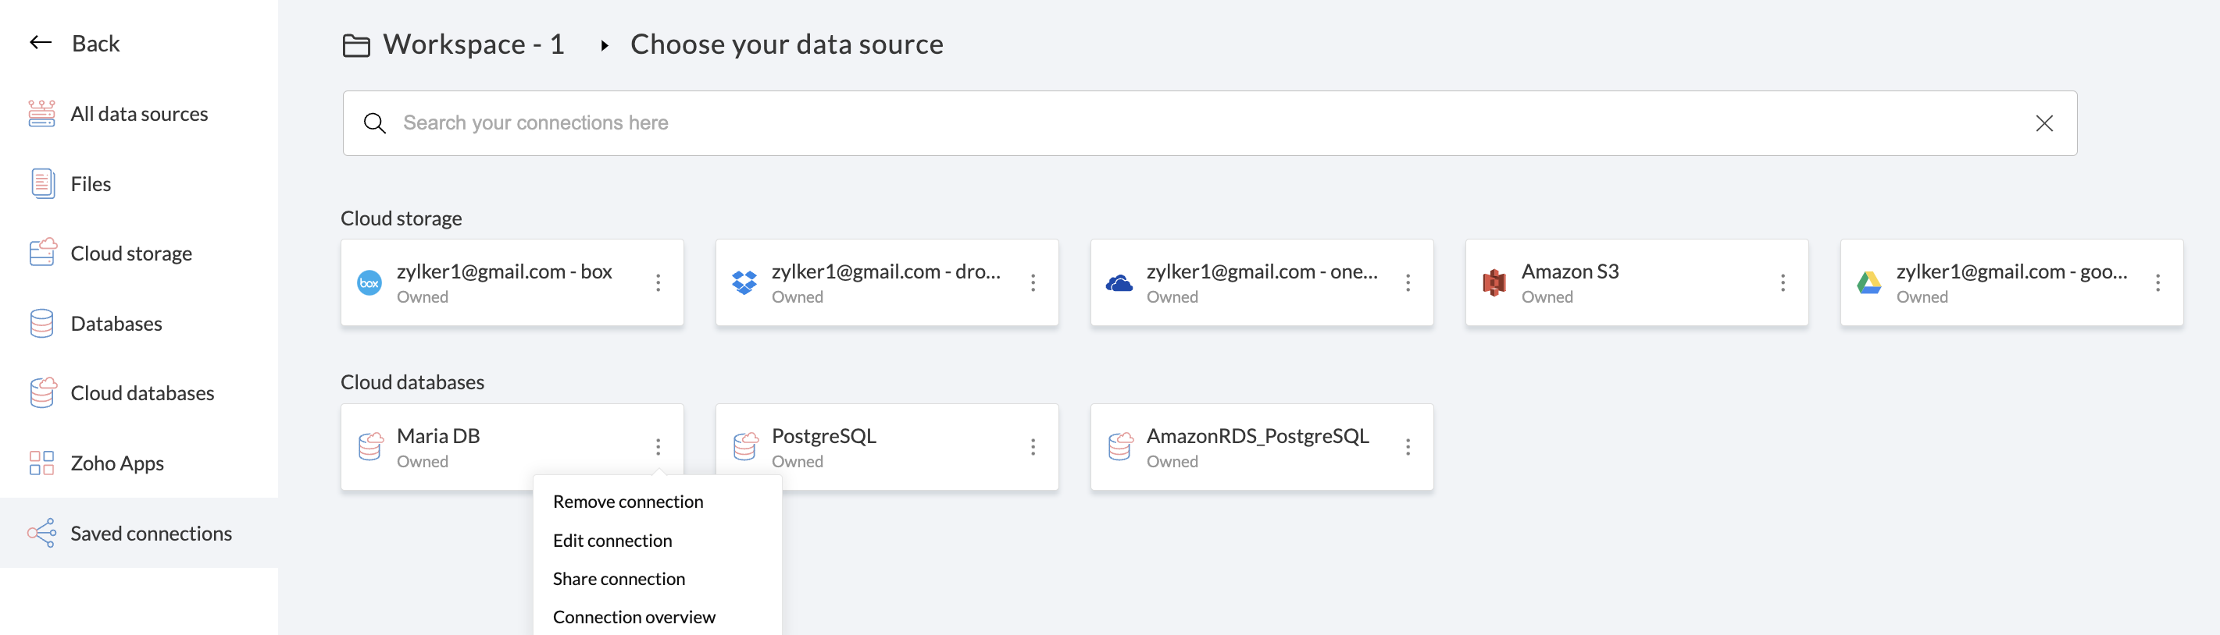Focus the Search your connections field
The height and width of the screenshot is (635, 2220).
[1207, 123]
